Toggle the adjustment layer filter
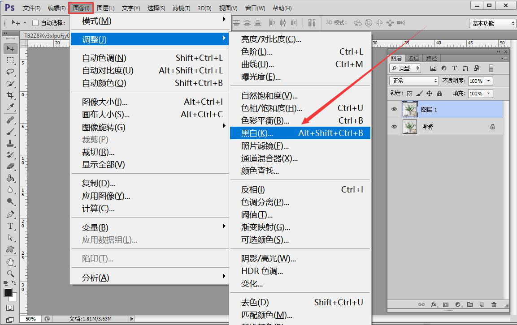The height and width of the screenshot is (325, 517). [x=444, y=68]
